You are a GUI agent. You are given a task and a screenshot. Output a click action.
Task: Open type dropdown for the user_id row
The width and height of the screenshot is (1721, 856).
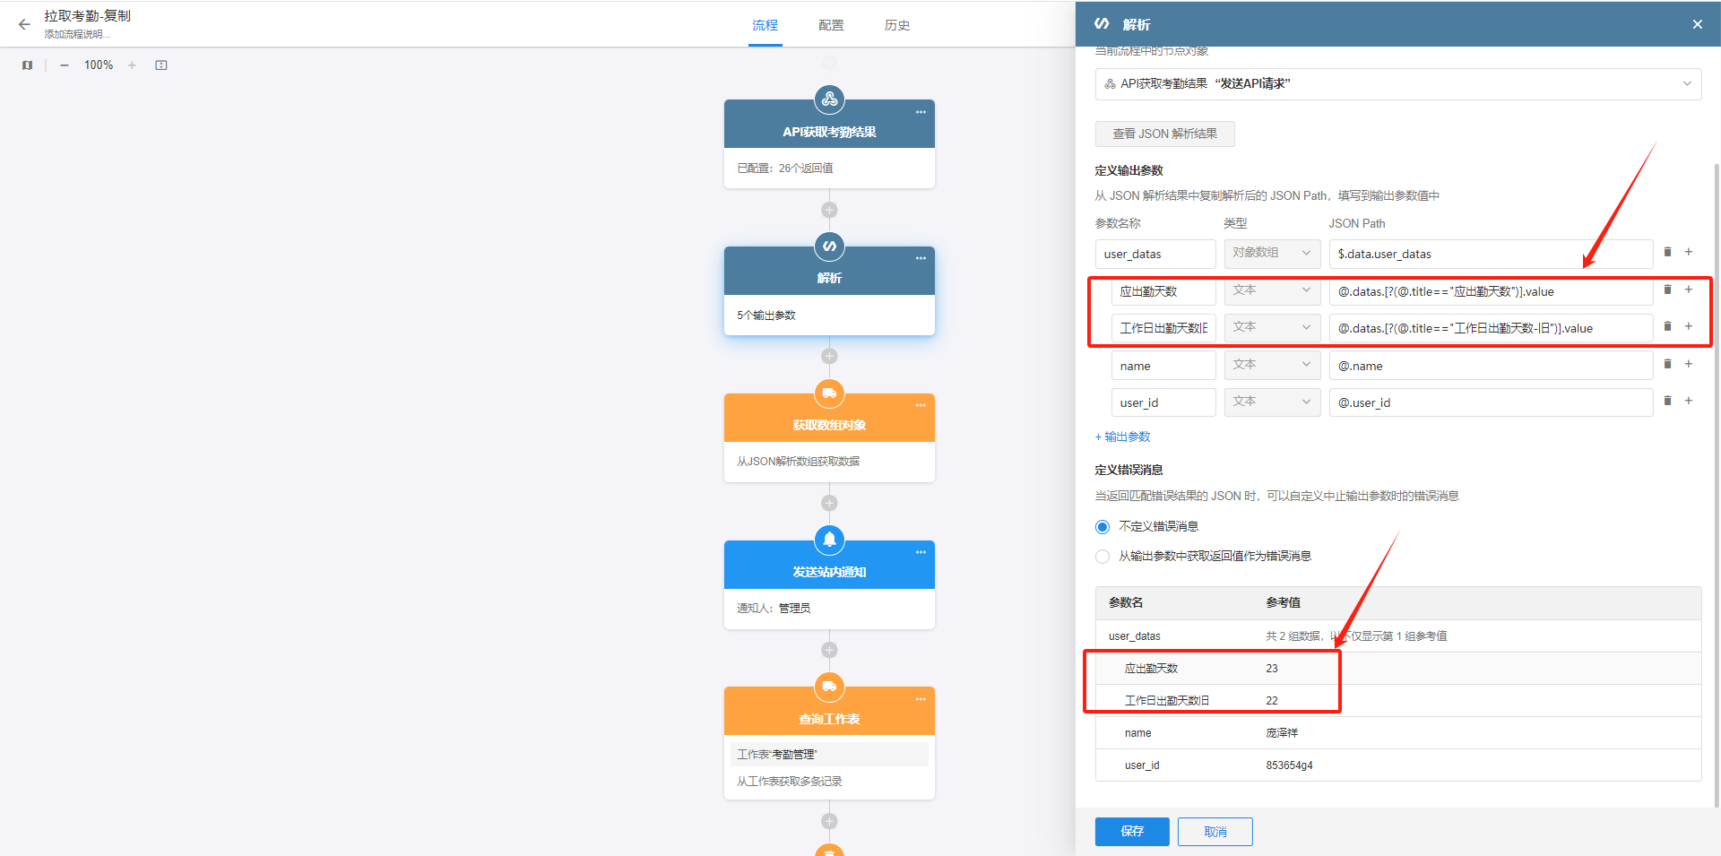[1272, 402]
